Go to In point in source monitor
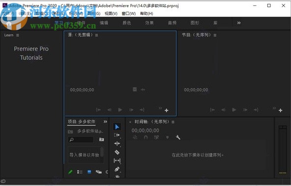Viewport: 291px width, 186px height. click(98, 110)
